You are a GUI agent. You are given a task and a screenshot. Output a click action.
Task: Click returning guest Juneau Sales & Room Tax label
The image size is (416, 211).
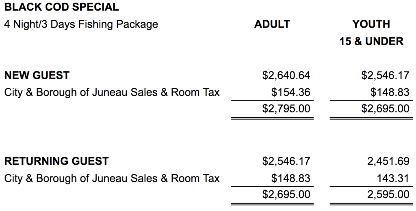click(112, 179)
